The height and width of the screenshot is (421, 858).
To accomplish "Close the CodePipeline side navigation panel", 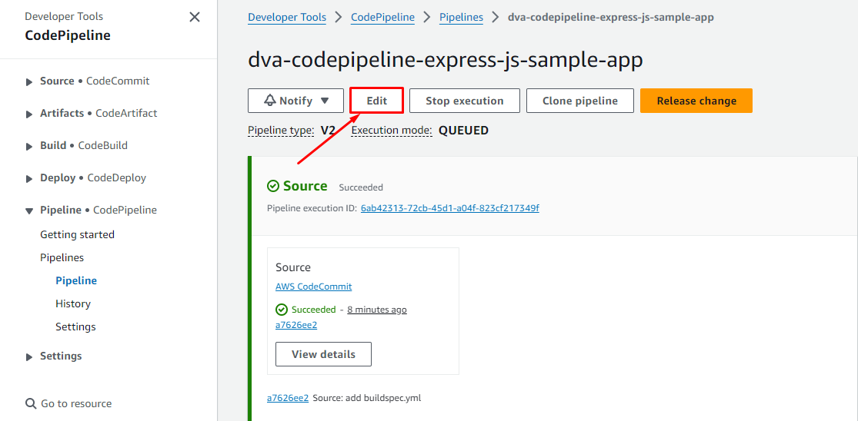I will click(x=195, y=17).
